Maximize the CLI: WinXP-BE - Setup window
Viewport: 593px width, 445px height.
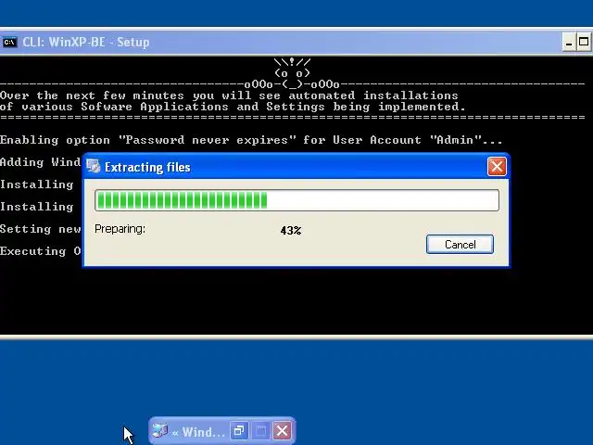click(x=584, y=42)
